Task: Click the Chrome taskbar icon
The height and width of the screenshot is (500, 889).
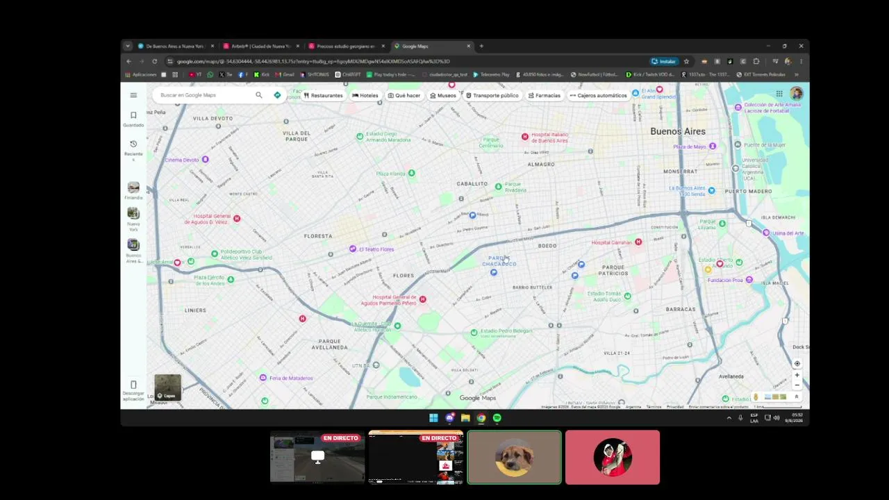Action: click(x=481, y=418)
